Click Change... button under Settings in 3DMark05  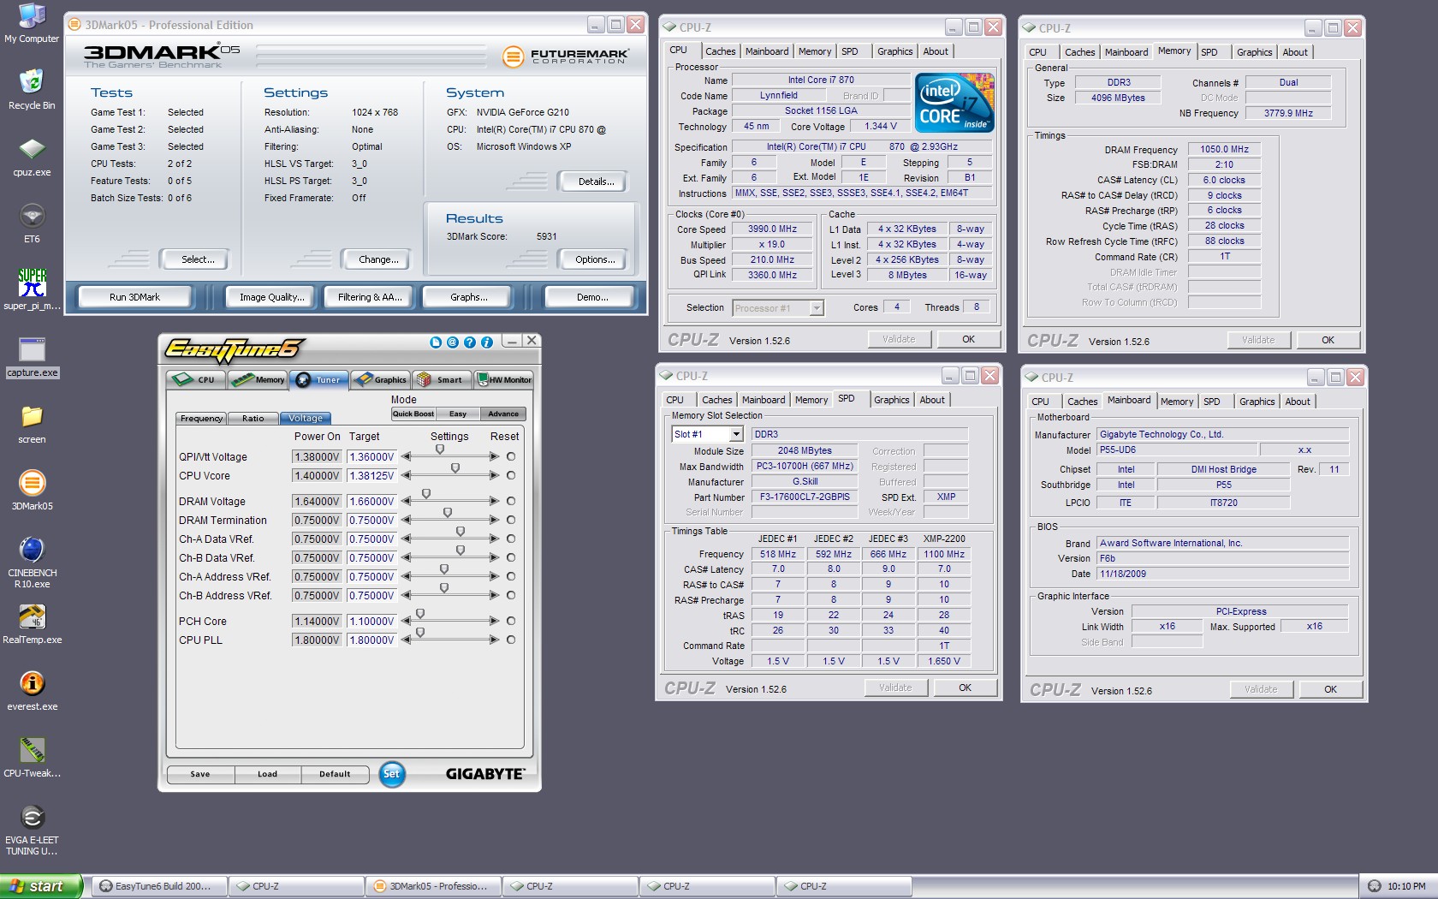378,259
